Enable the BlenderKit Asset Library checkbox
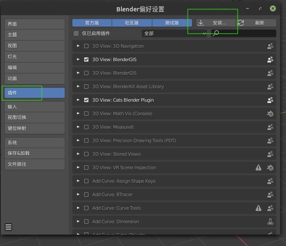This screenshot has width=286, height=246. tap(86, 87)
